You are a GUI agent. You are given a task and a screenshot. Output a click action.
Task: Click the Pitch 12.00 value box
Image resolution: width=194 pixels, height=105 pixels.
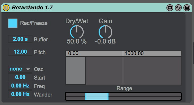pyautogui.click(x=20, y=52)
